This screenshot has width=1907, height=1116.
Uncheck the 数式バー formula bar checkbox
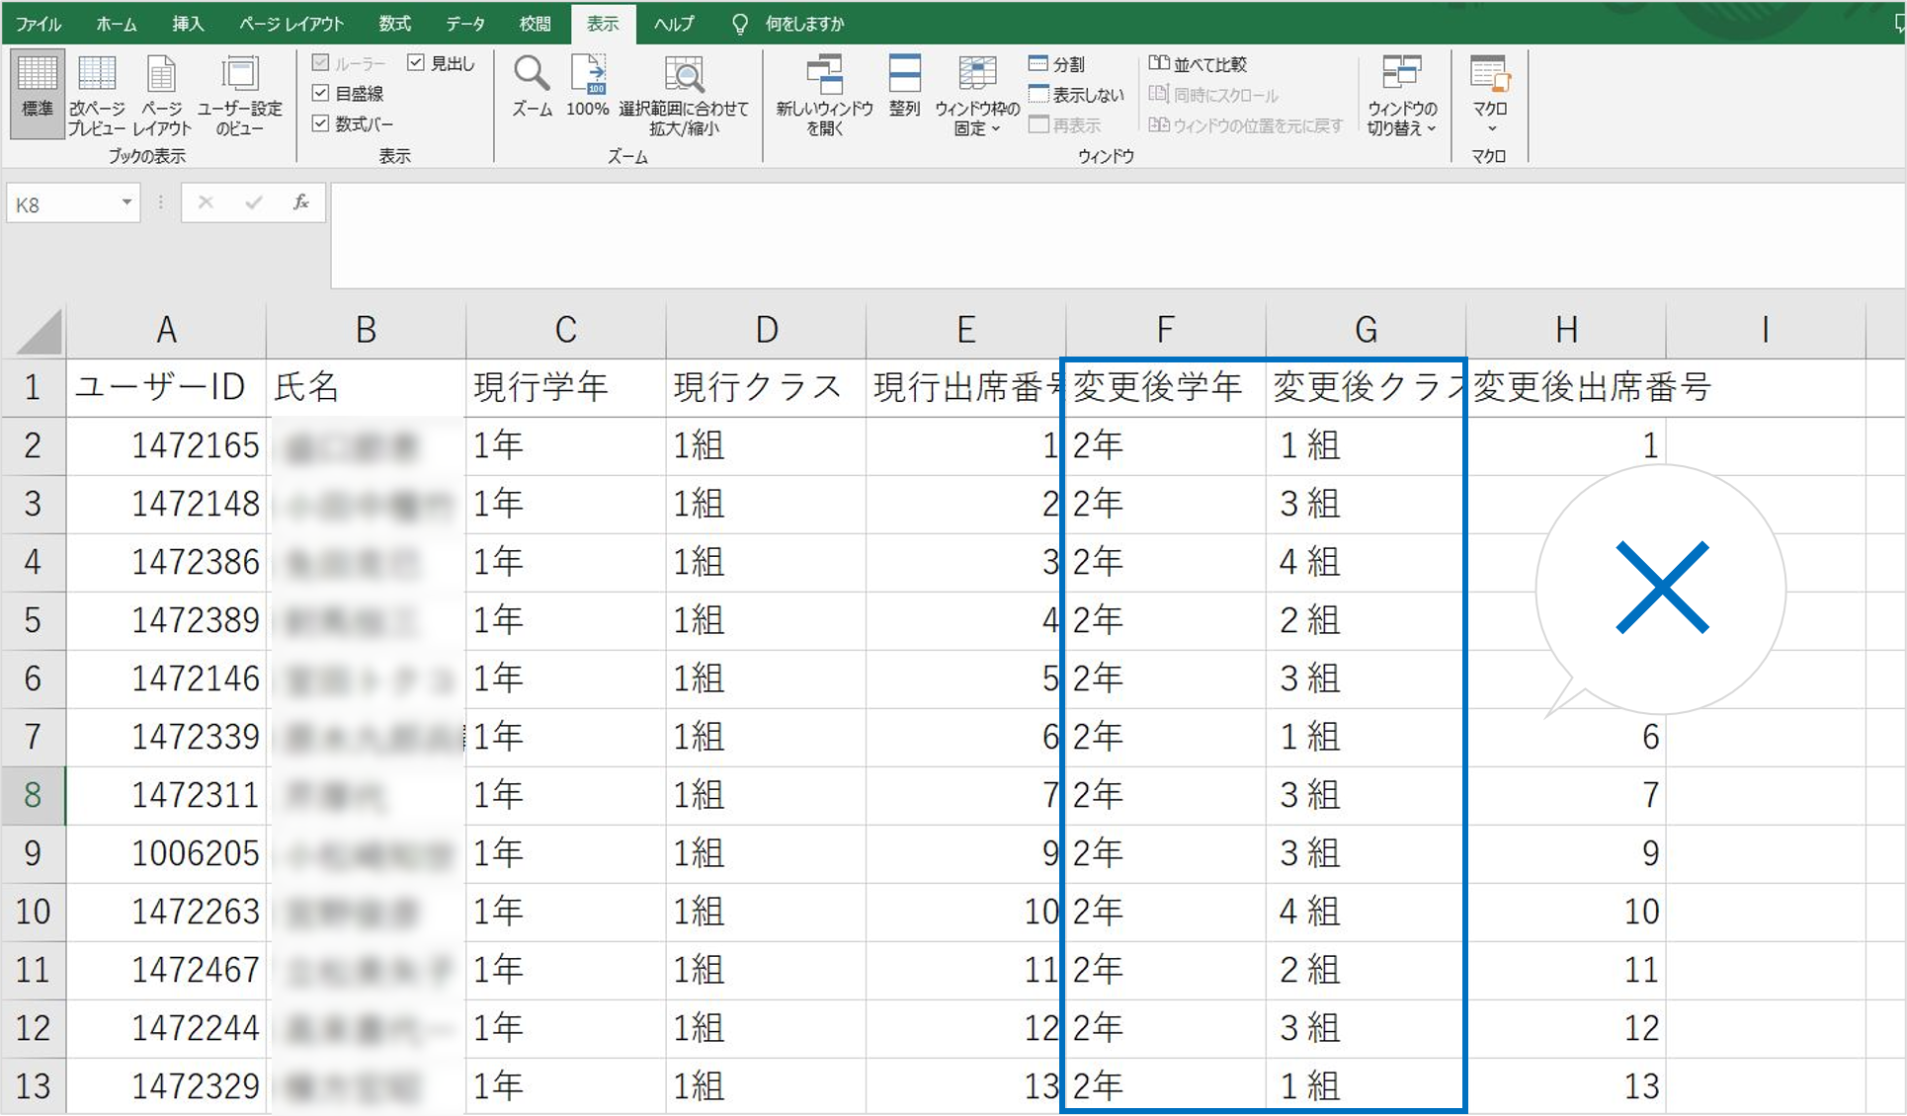coord(320,123)
